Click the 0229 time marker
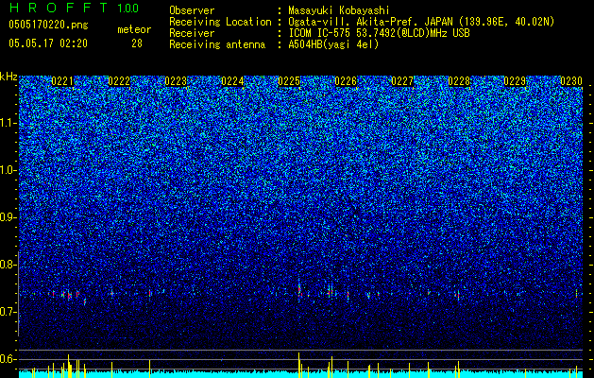This screenshot has height=378, width=594. point(515,81)
